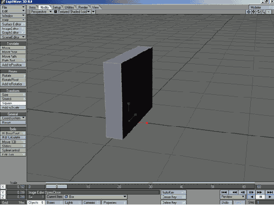Toggle the Y scale axis button
Image resolution: width=274 pixels, height=205 pixels.
coord(3,192)
